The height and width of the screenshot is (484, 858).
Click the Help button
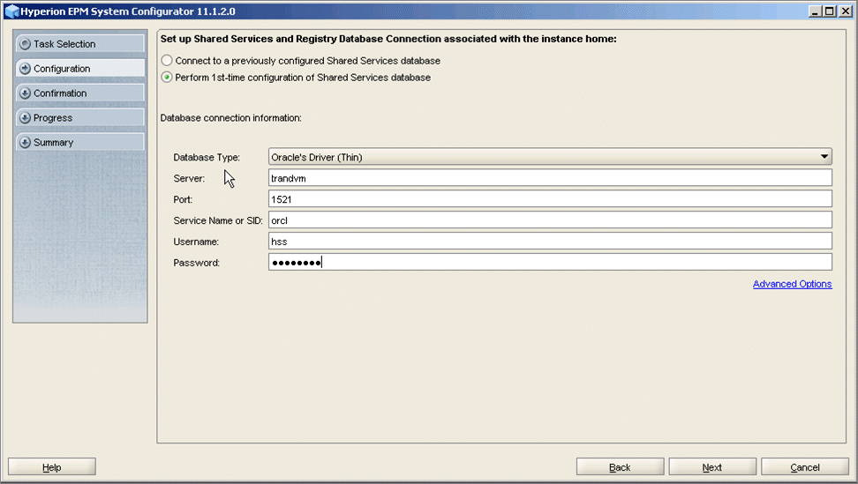pos(52,467)
